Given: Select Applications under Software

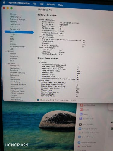Looking at the screenshot, I should coord(15,68).
